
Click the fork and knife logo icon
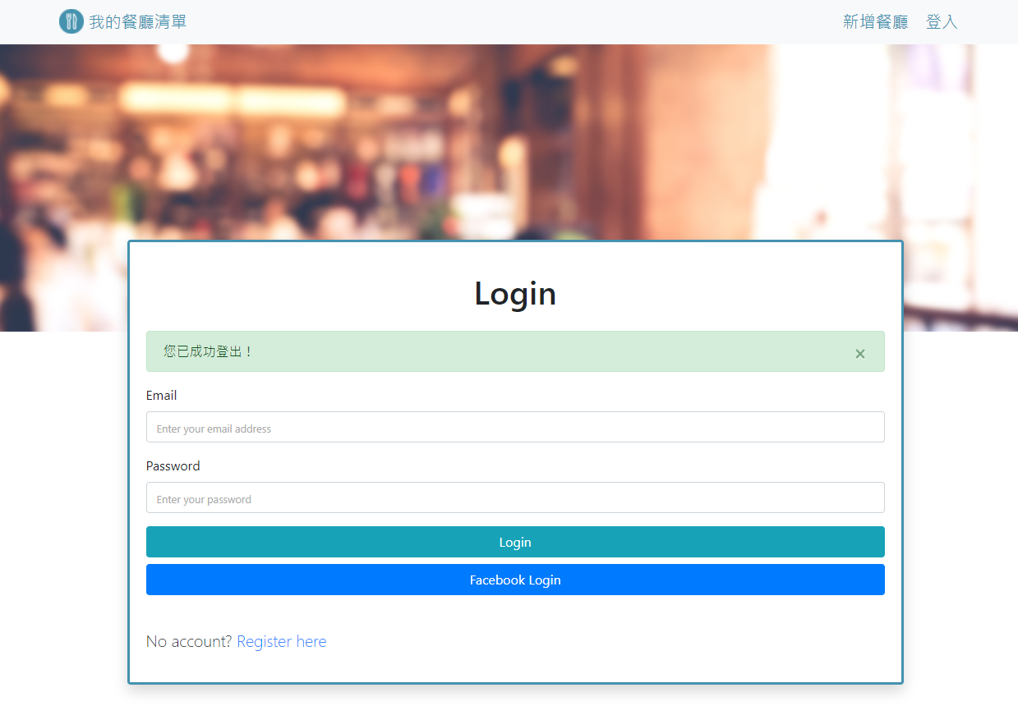tap(71, 21)
